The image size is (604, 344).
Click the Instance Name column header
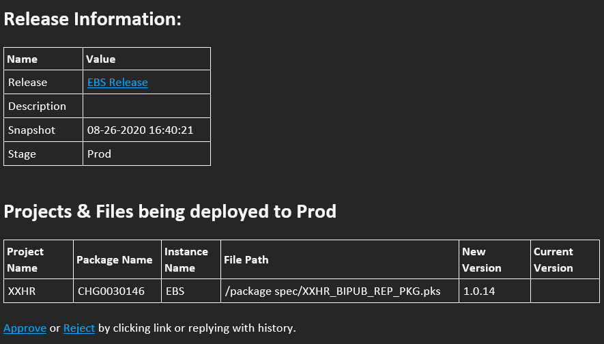[186, 259]
